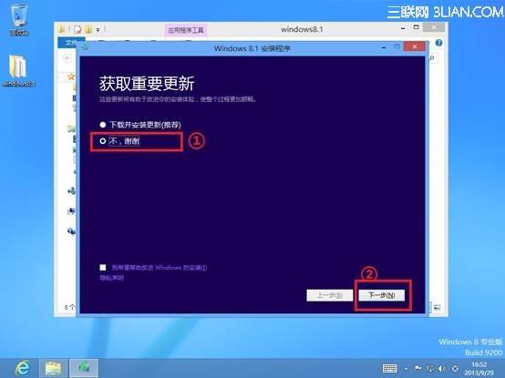Open the volume speaker icon
Screen dimensions: 505x378
(442, 368)
